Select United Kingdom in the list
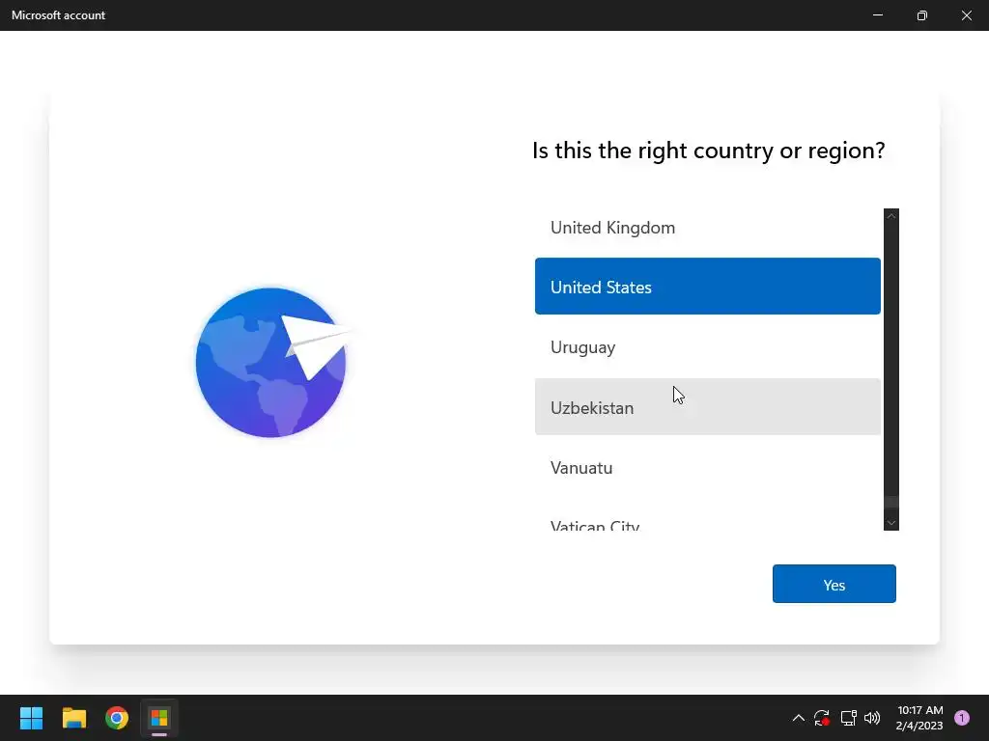The image size is (989, 741). tap(708, 228)
